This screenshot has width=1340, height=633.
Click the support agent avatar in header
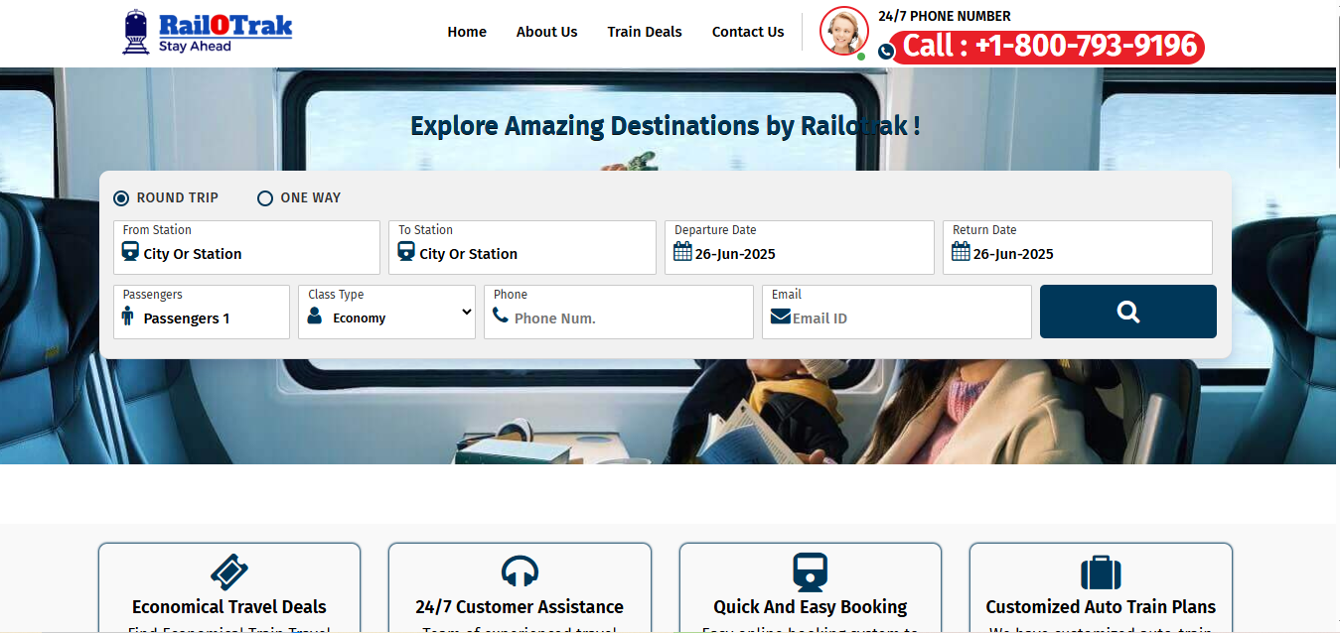[x=844, y=31]
